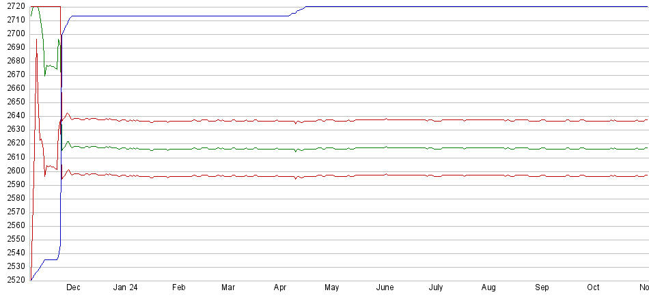Select the 2600 value on the y-axis
Viewport: 649px width, 297px height.
click(13, 171)
